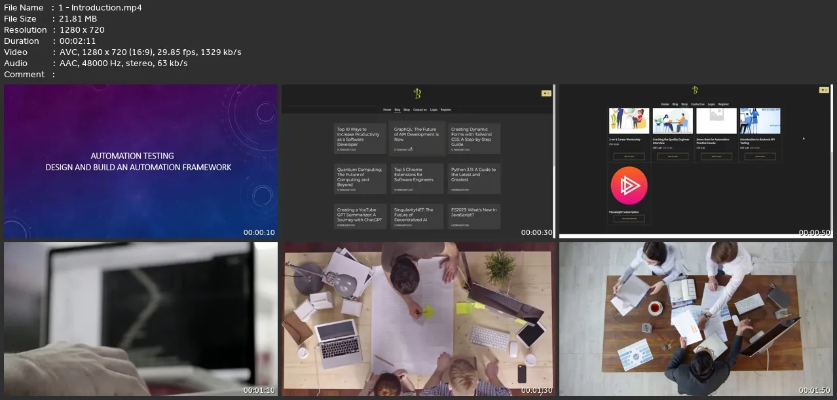837x400 pixels.
Task: Open Contact us in the 00:00:30 frame
Action: click(x=420, y=110)
